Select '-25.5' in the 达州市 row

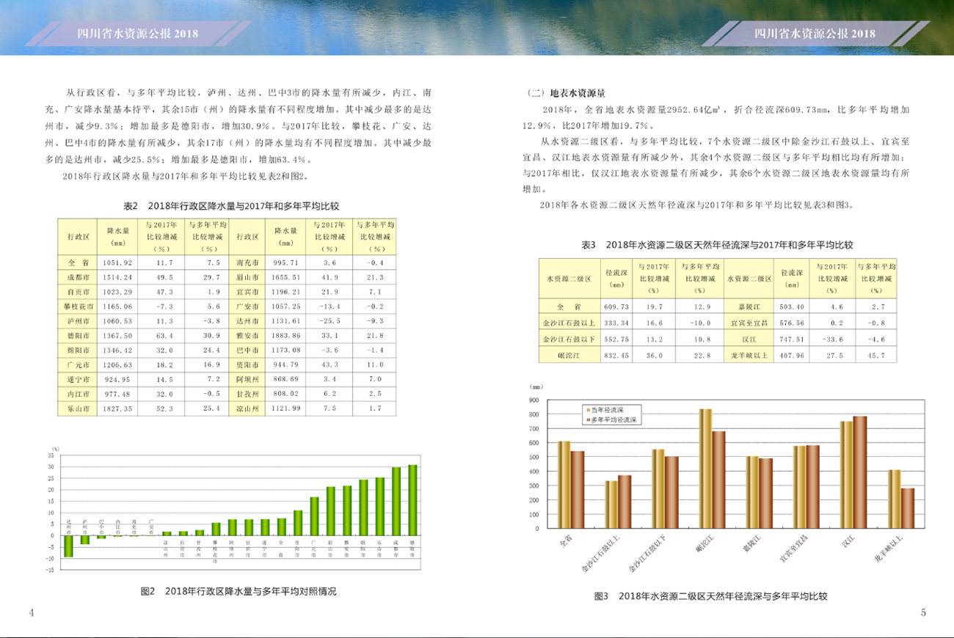point(329,321)
